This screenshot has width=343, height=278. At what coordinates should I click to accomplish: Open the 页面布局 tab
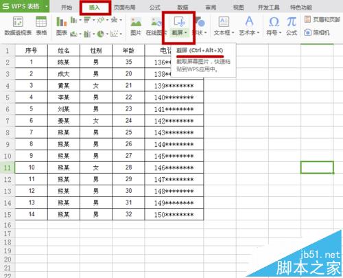click(x=124, y=8)
